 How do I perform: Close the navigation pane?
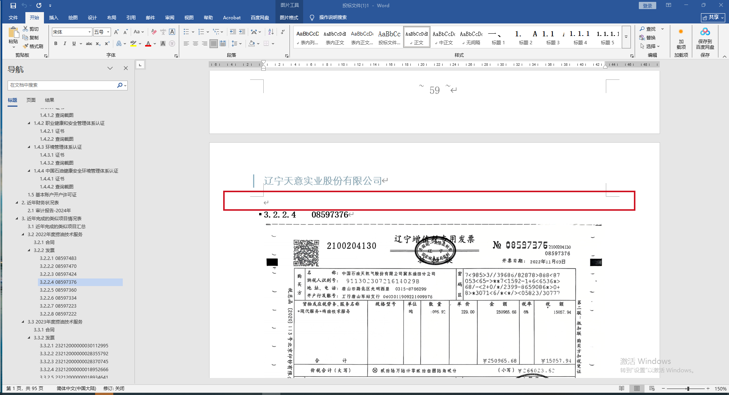(x=126, y=68)
